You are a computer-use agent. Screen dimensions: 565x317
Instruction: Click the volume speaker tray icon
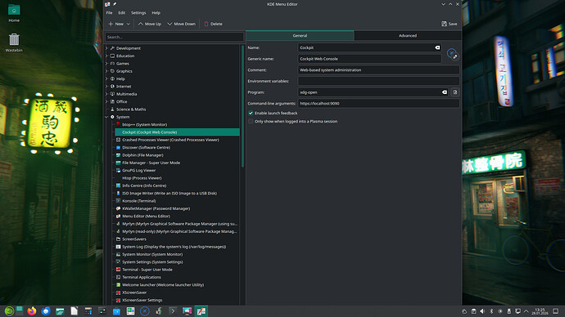pyautogui.click(x=482, y=311)
